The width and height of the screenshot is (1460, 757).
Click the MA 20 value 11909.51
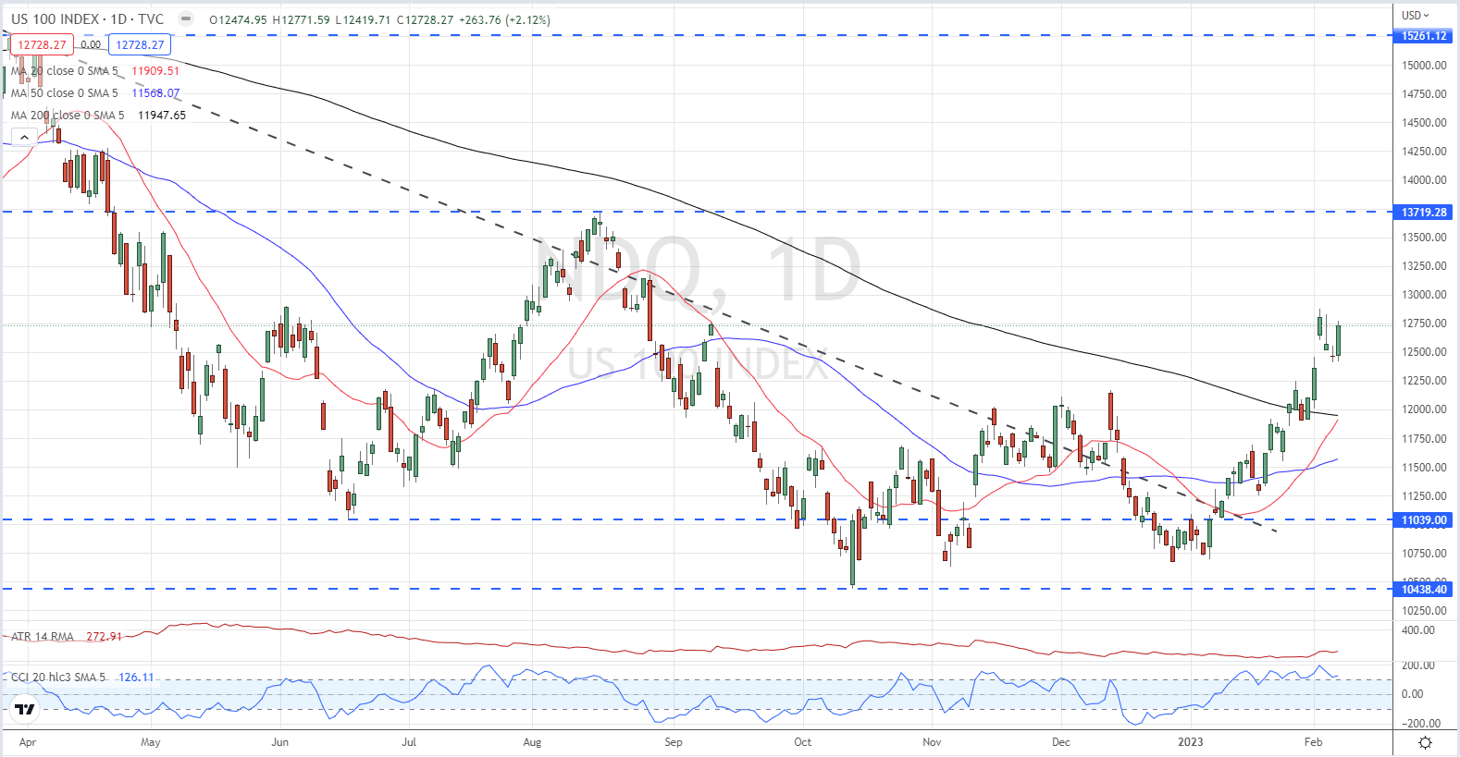pos(155,70)
